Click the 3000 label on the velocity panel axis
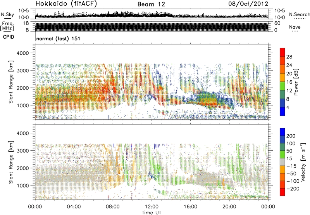The image size is (310, 215). 22,151
